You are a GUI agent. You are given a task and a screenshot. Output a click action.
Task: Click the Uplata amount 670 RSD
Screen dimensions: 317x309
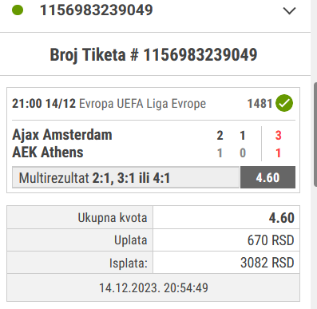271,240
